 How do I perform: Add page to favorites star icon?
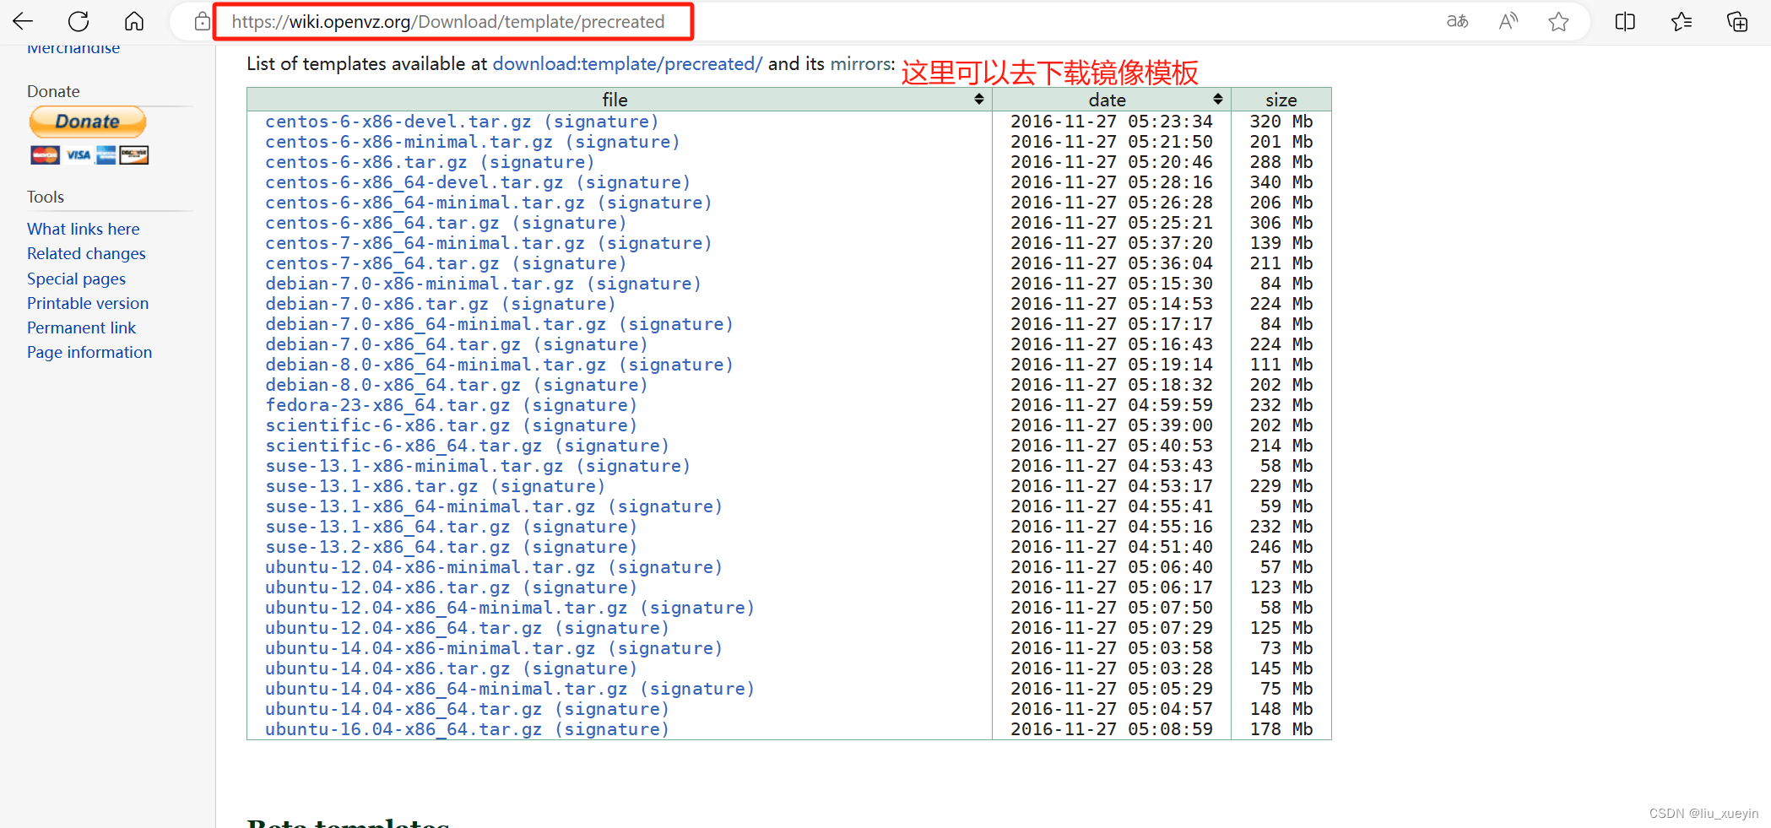click(1558, 21)
